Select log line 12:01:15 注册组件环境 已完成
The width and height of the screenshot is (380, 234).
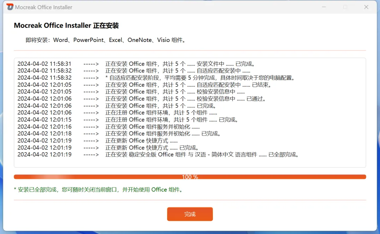(x=128, y=119)
